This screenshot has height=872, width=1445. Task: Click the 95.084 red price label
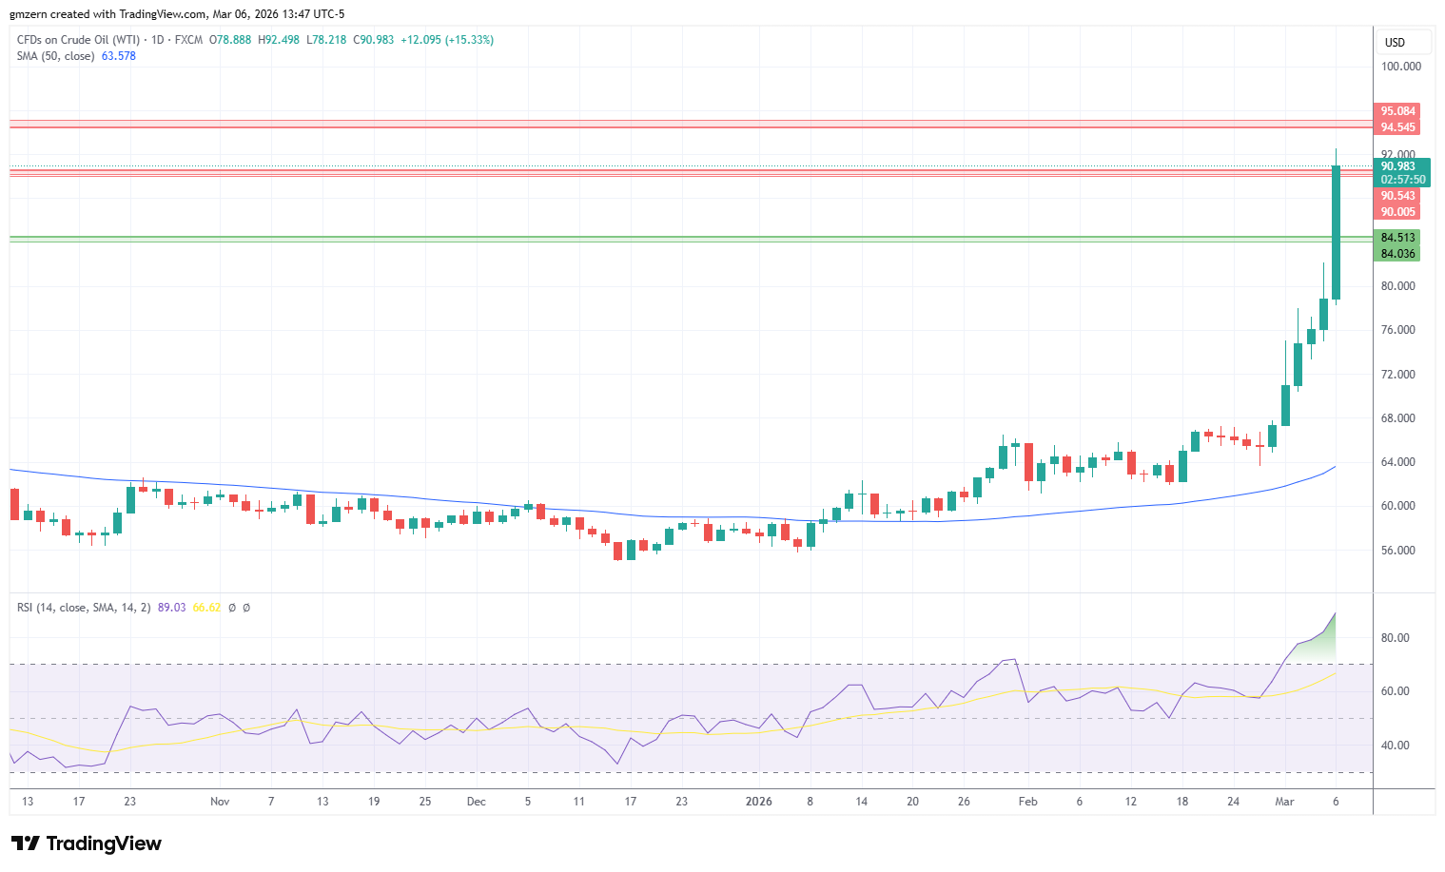[x=1396, y=111]
